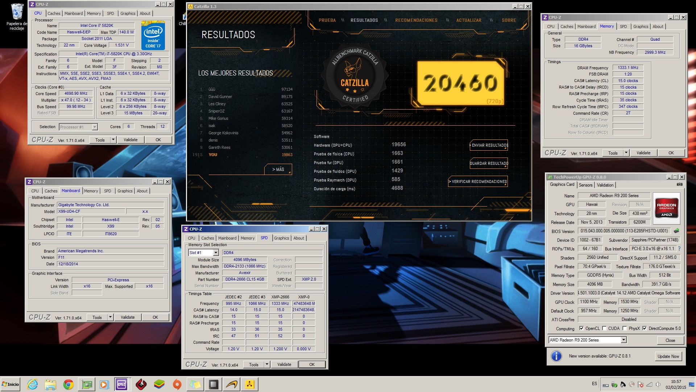Image resolution: width=696 pixels, height=392 pixels.
Task: Open the RECOMENDACIONES tab in Catzilla
Action: point(416,20)
